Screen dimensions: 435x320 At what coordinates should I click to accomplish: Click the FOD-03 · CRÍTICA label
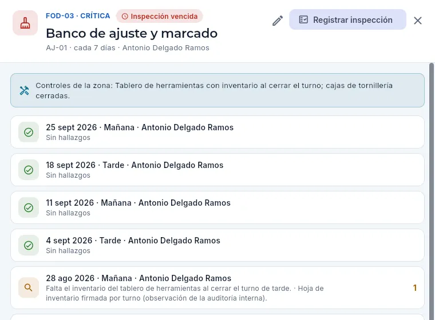[x=78, y=16]
